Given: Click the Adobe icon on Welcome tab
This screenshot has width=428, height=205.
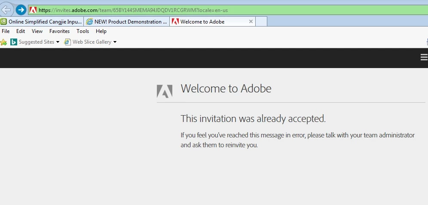Looking at the screenshot, I should [x=175, y=21].
